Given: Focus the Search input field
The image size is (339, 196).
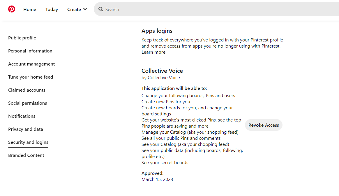Looking at the screenshot, I should coord(216,9).
